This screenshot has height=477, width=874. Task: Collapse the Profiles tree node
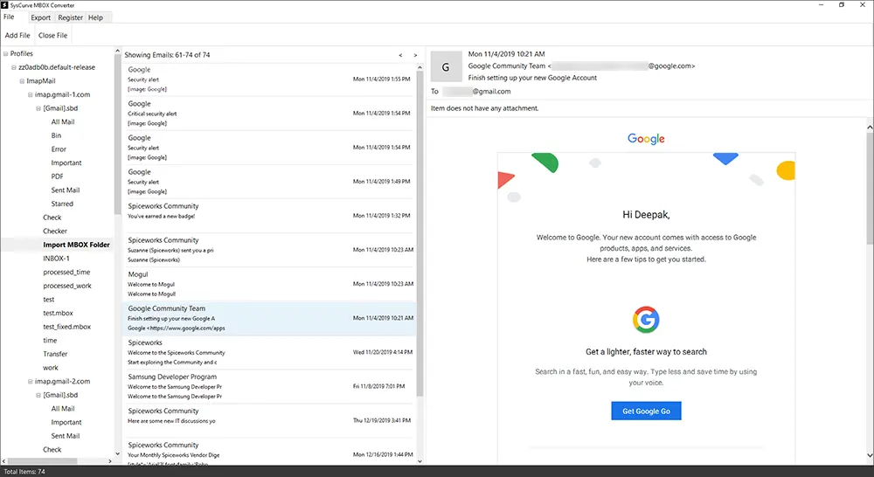coord(5,54)
